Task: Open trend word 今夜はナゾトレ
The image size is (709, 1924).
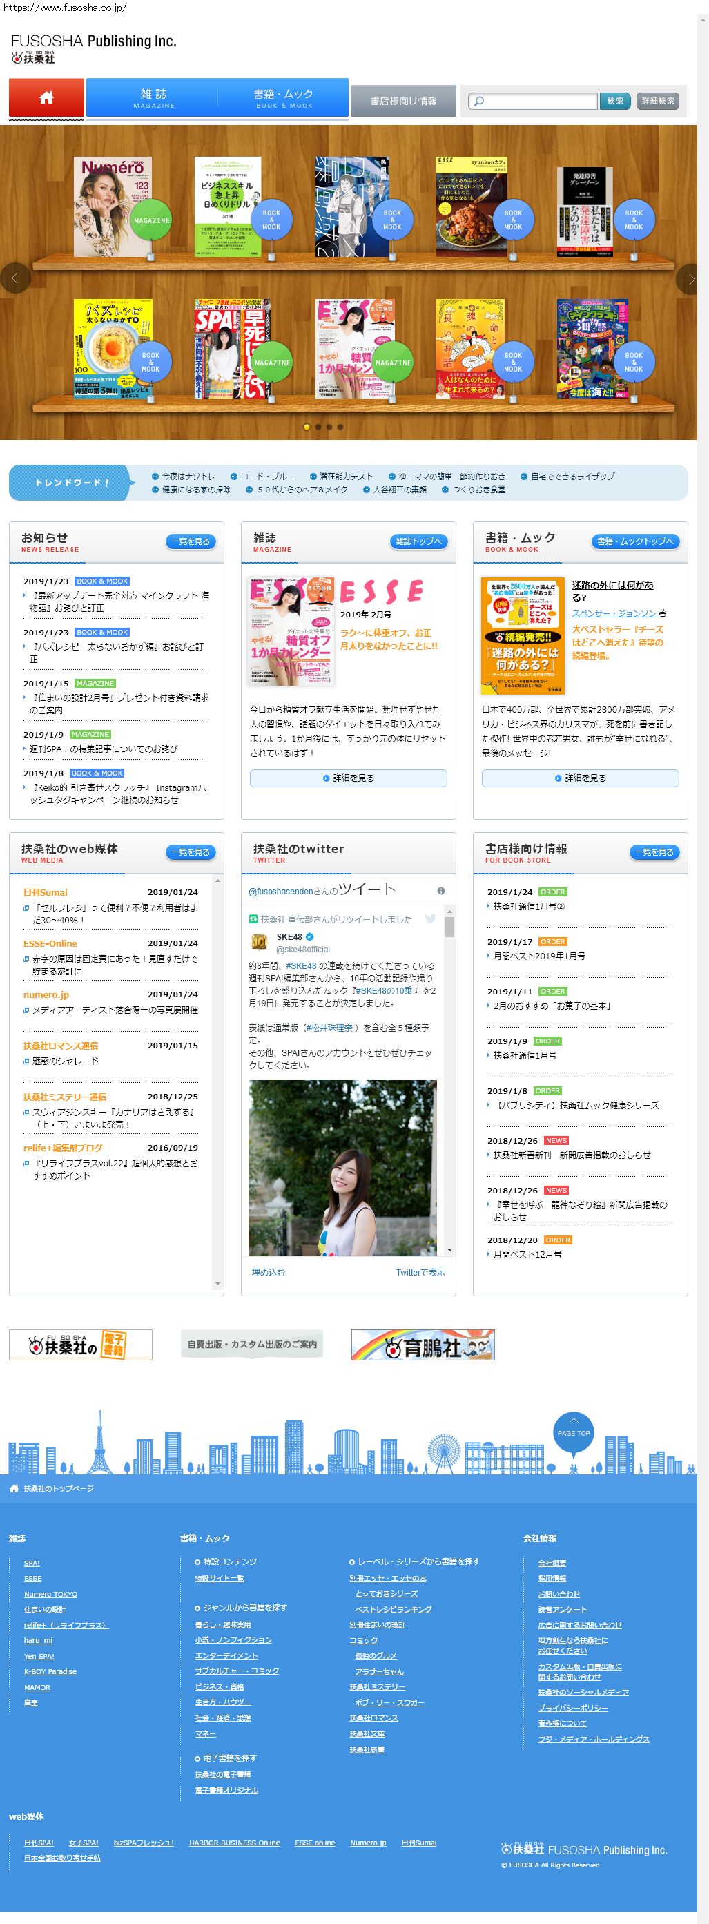Action: point(189,477)
